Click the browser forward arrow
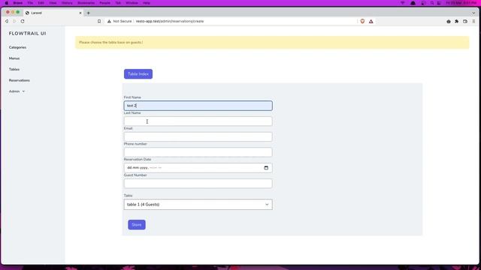This screenshot has width=481, height=270. coord(14,22)
